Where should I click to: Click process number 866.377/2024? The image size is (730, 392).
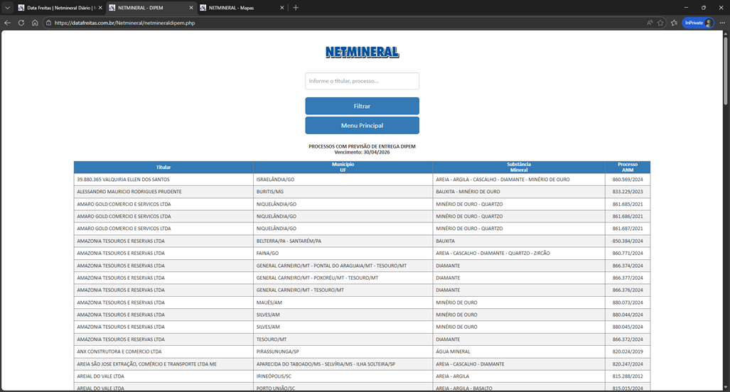pyautogui.click(x=628, y=278)
